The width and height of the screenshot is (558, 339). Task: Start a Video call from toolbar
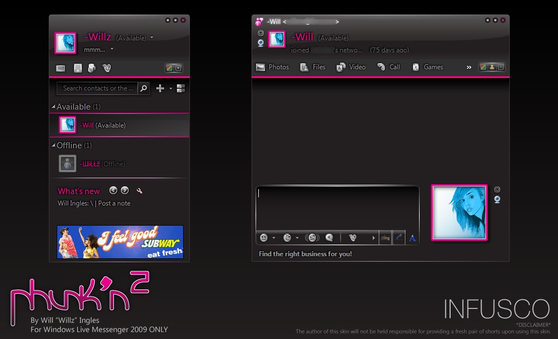point(351,67)
